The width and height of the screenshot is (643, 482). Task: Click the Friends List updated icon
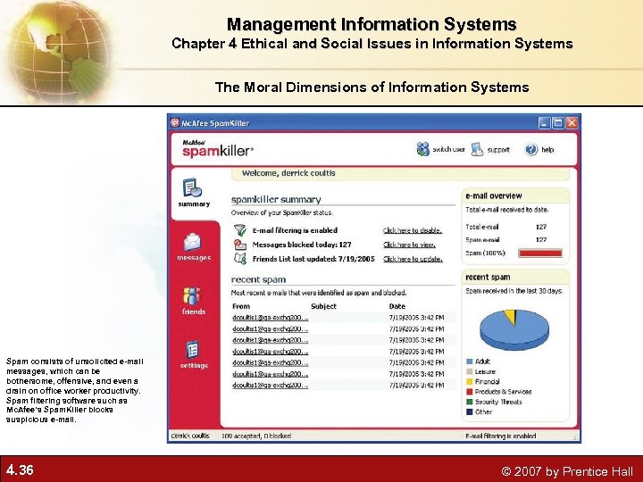(240, 259)
